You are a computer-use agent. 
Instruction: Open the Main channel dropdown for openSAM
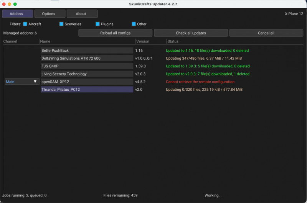click(x=22, y=82)
